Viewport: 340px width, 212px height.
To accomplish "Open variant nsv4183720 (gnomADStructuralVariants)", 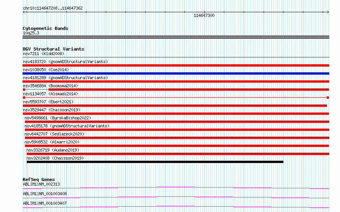I will [65, 62].
